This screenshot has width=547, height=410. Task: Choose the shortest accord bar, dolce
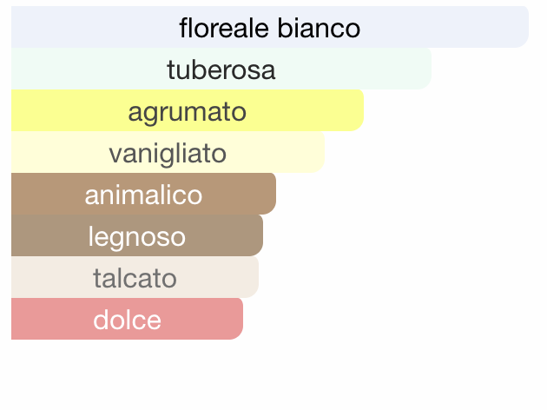[127, 319]
